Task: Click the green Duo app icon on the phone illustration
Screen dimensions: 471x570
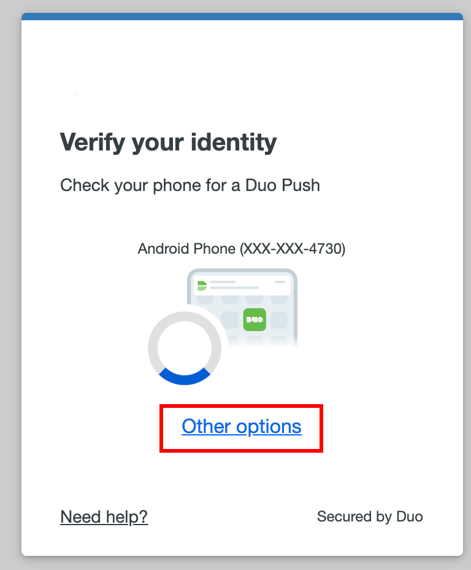Action: click(x=255, y=320)
